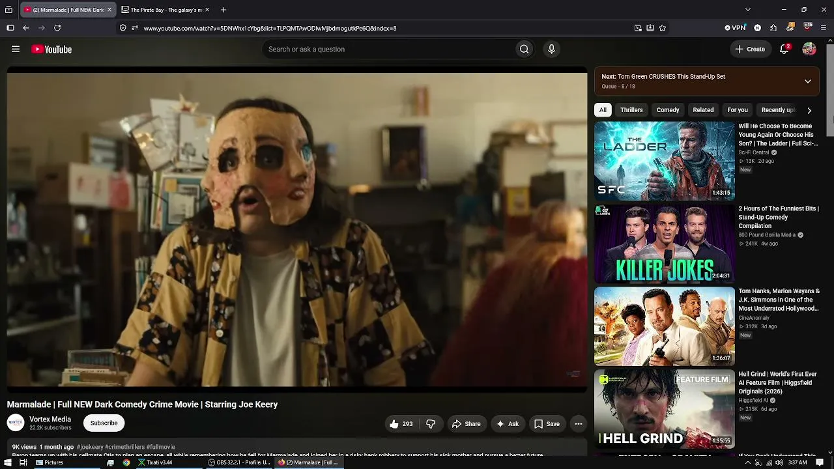Image resolution: width=834 pixels, height=469 pixels.
Task: Show hidden system tray icons
Action: pyautogui.click(x=748, y=462)
